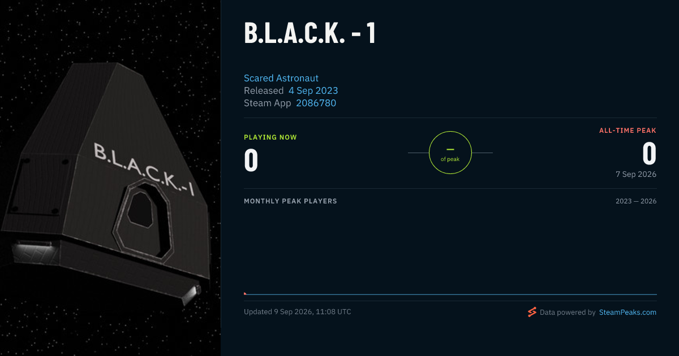Select the Playing Now count
The height and width of the screenshot is (356, 679).
(251, 159)
